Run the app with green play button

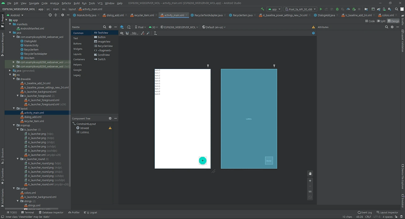[321, 9]
